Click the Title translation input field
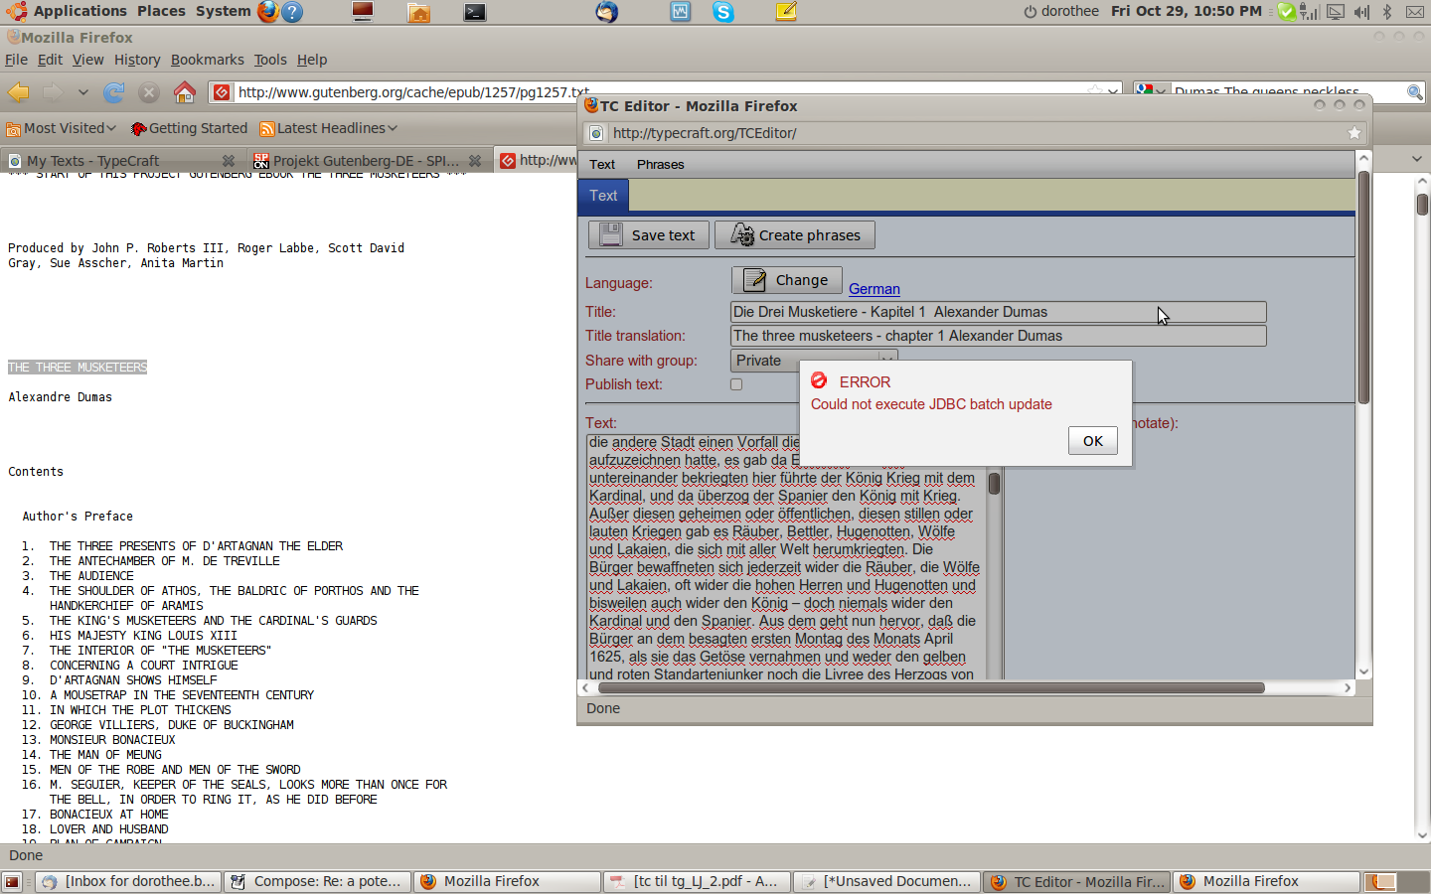Image resolution: width=1431 pixels, height=894 pixels. pyautogui.click(x=998, y=336)
